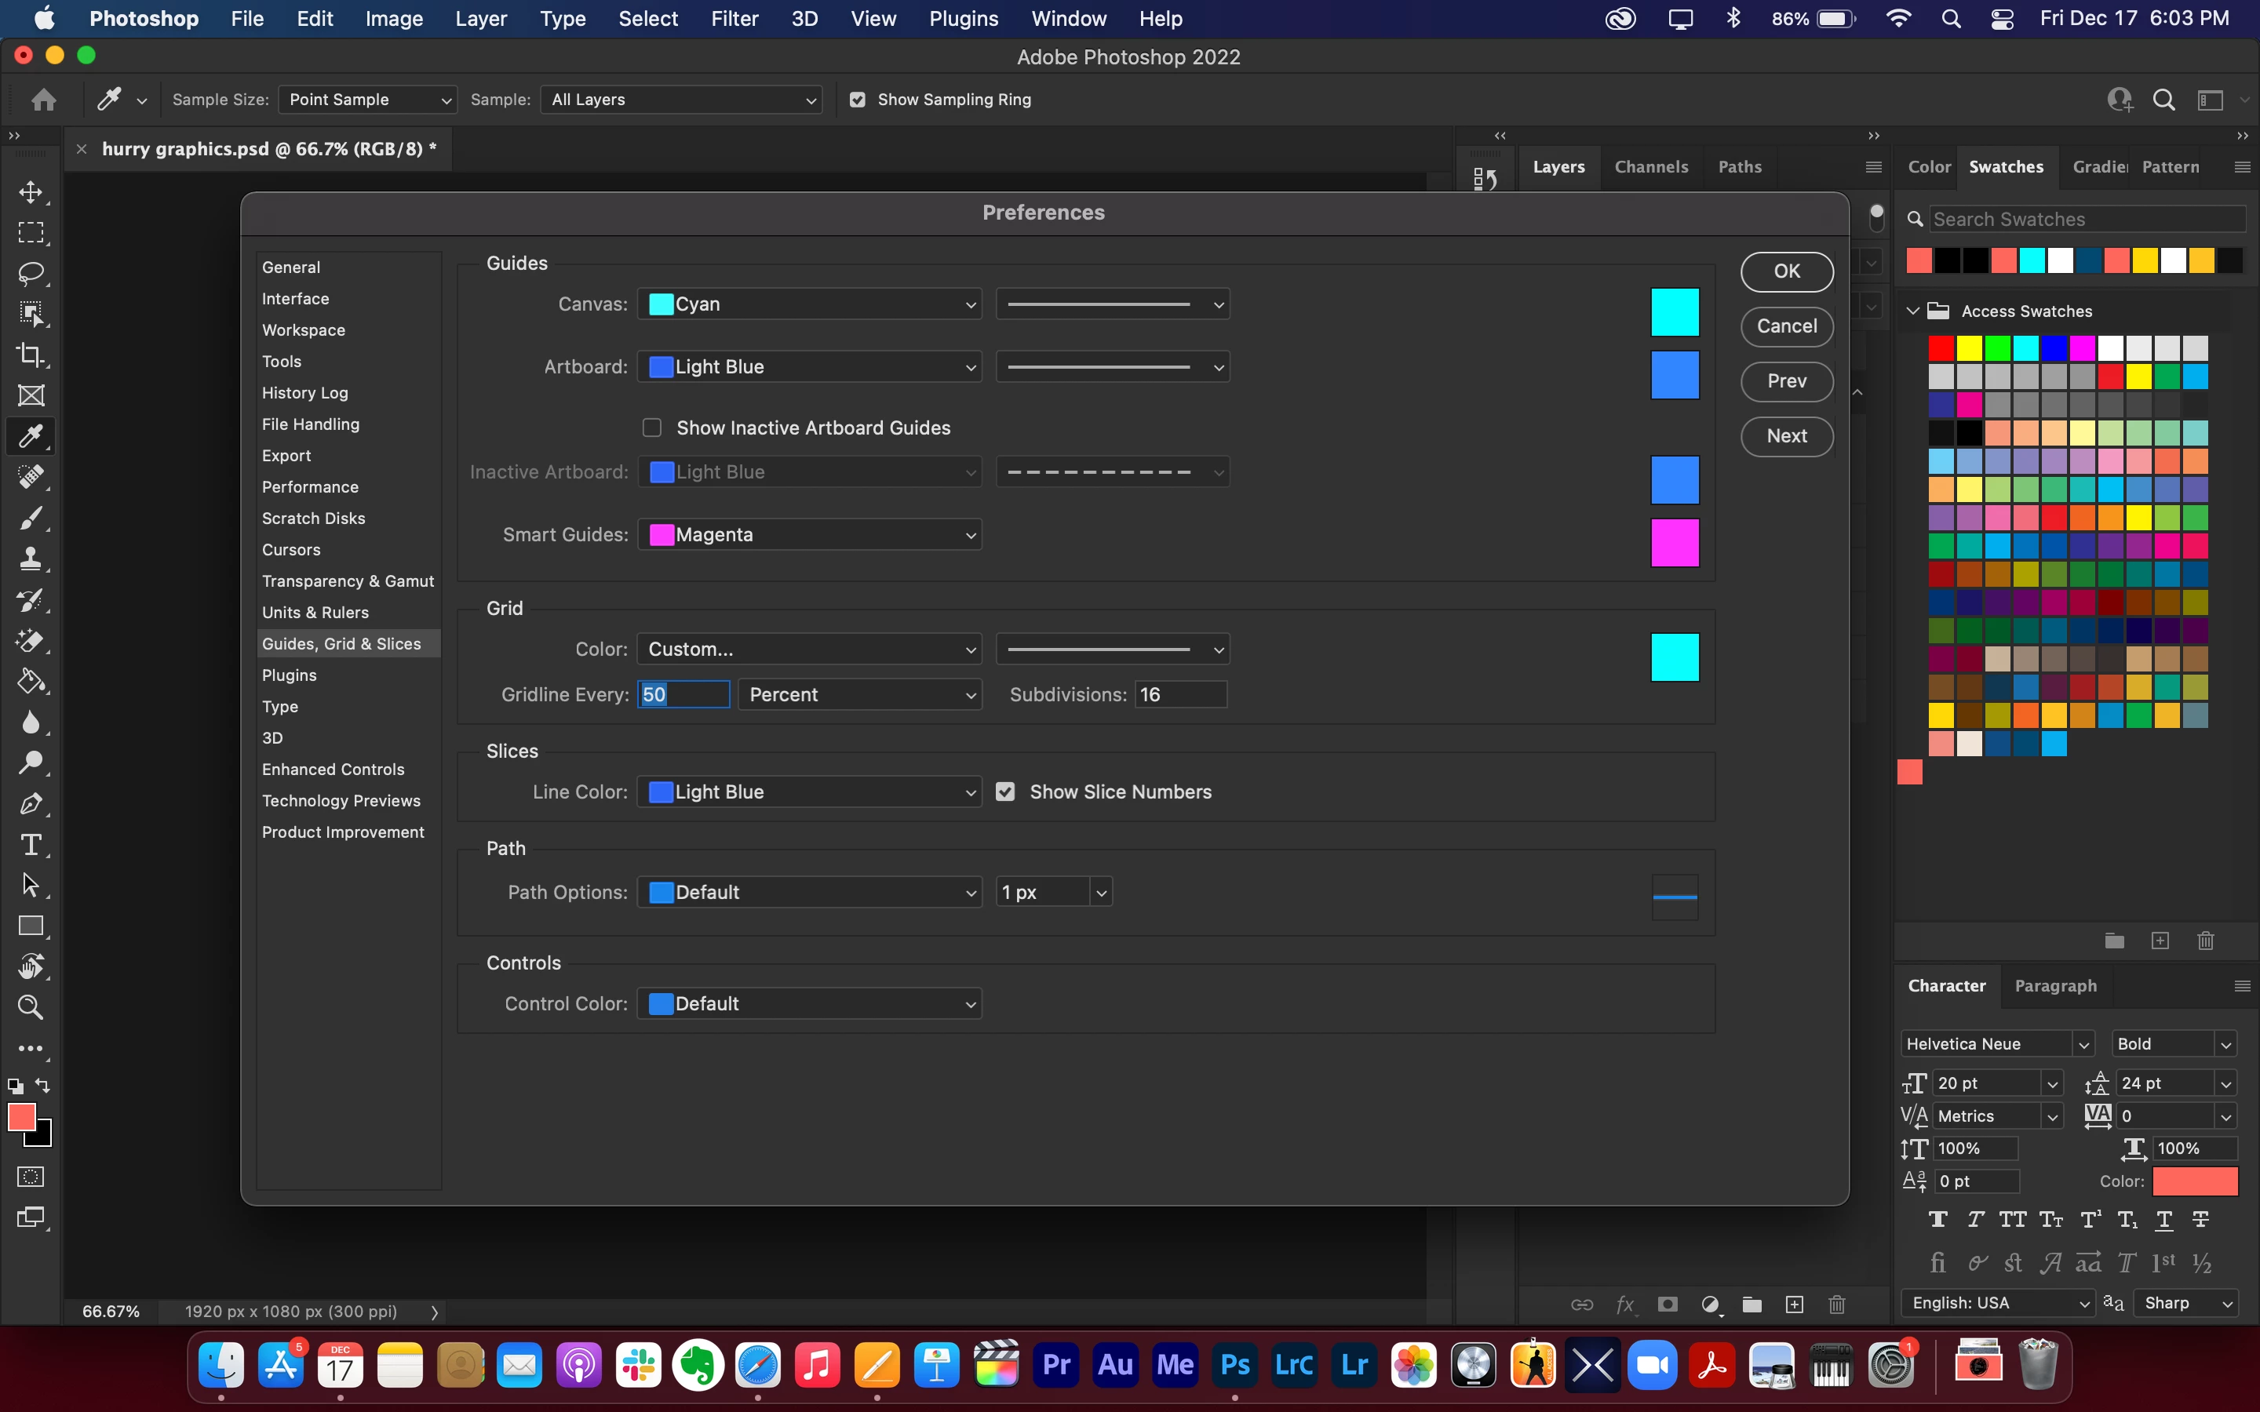This screenshot has width=2260, height=1412.
Task: Click the magenta Smart Guides color swatch
Action: click(x=1675, y=543)
